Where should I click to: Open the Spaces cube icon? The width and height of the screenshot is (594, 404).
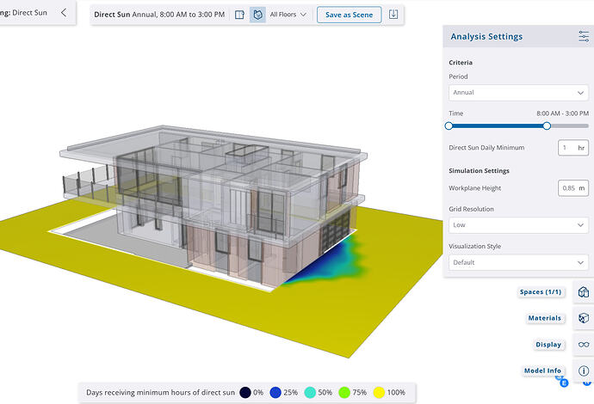584,292
